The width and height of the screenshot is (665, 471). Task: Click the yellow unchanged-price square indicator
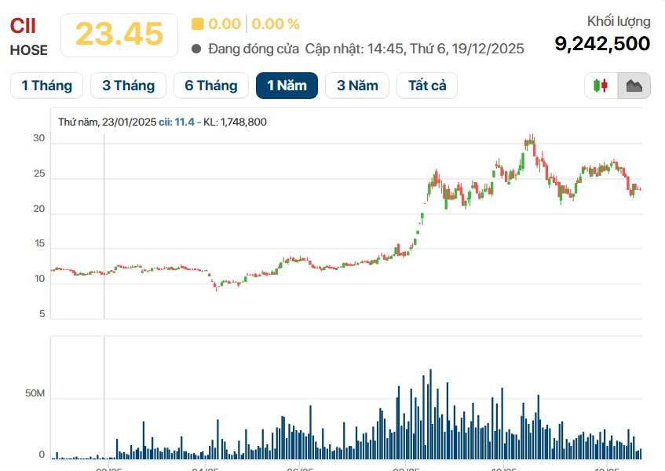198,24
